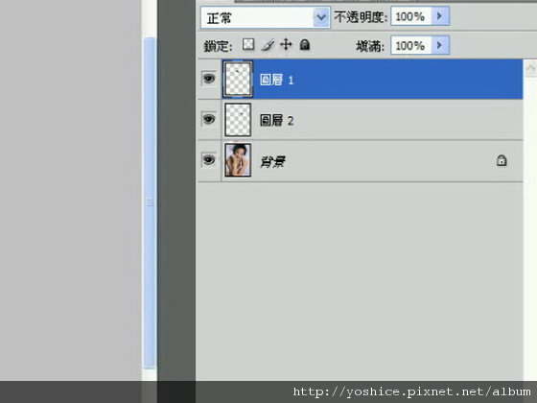
Task: Click the lock icon on 背景 layer
Action: [502, 160]
